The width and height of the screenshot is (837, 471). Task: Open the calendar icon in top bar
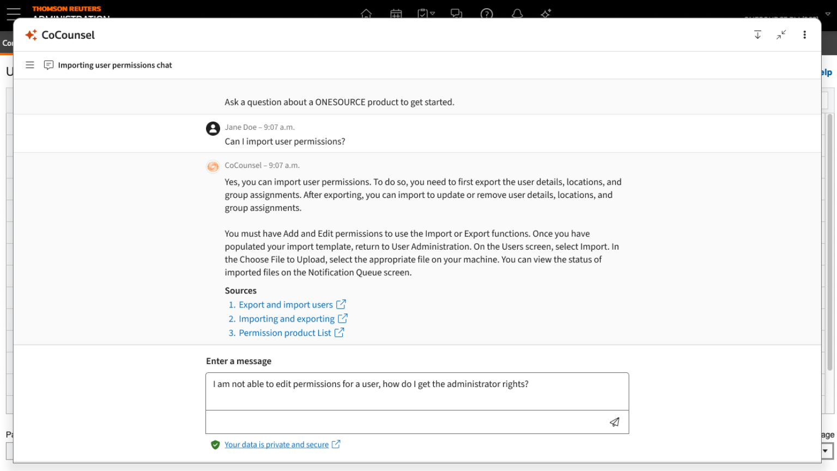pos(396,14)
